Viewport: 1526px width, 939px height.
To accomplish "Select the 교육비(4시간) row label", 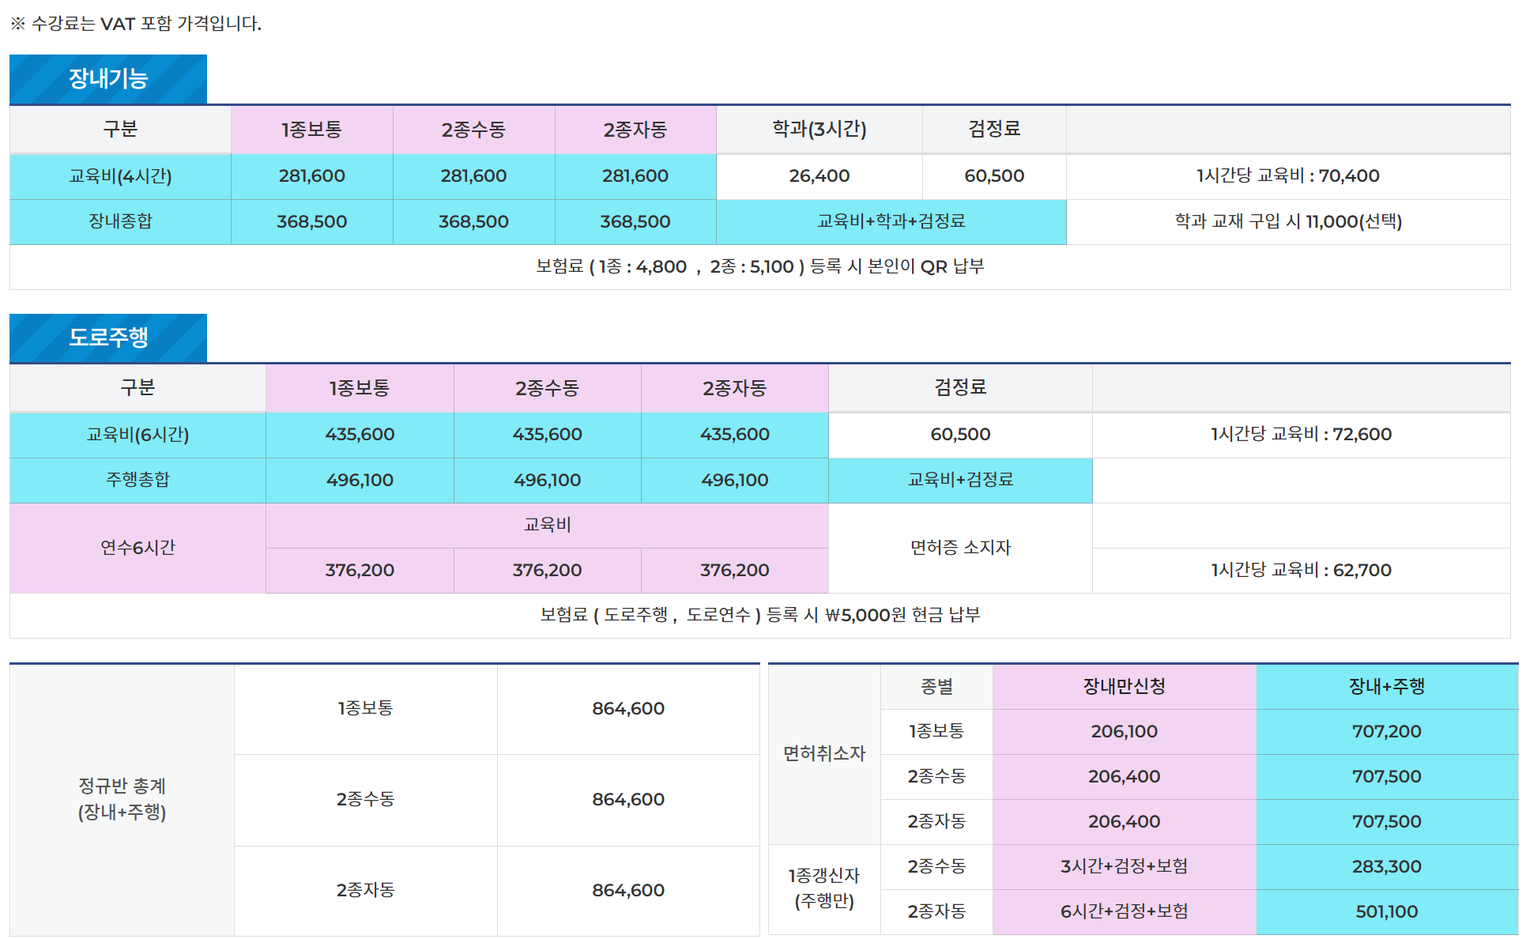I will (119, 176).
